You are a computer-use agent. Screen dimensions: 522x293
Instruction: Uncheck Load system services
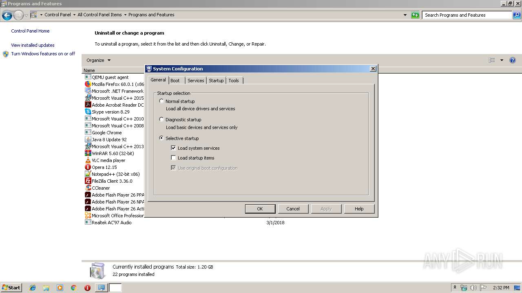173,148
